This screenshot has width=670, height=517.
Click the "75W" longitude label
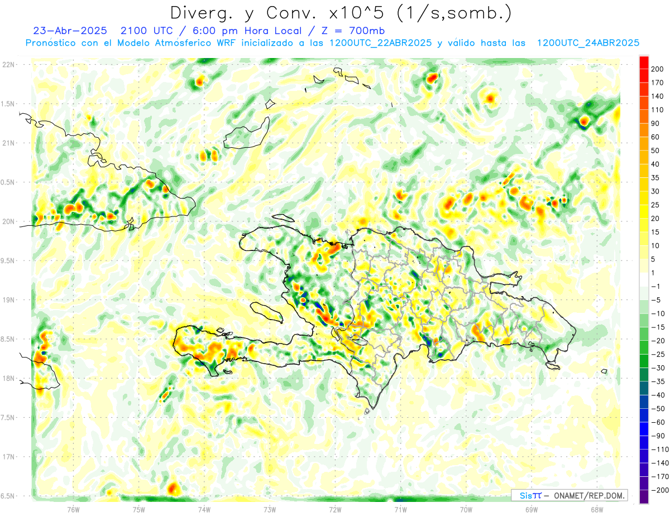[x=139, y=509]
